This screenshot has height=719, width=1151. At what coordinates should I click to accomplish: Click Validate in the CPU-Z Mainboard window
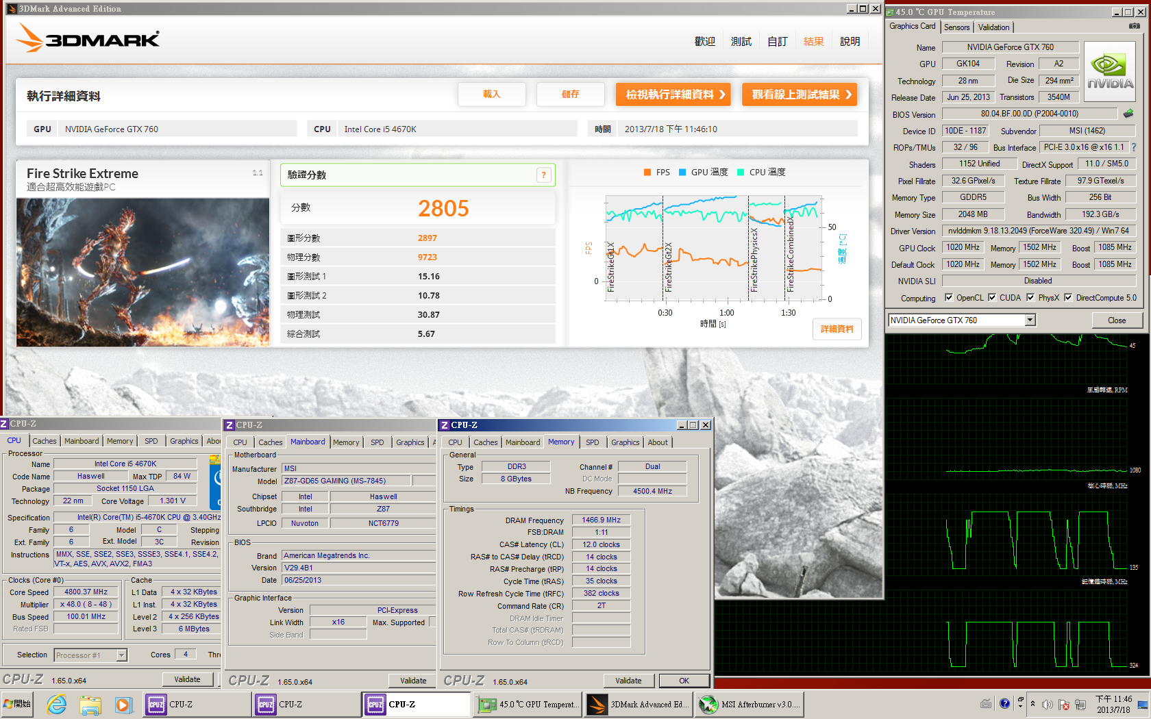pos(413,681)
